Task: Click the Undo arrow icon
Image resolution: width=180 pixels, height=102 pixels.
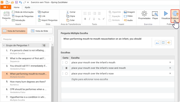Action: (x=20, y=2)
